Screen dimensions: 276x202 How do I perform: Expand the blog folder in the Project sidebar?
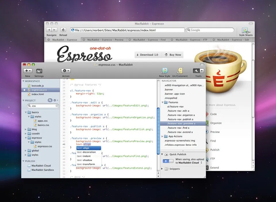pyautogui.click(x=25, y=129)
